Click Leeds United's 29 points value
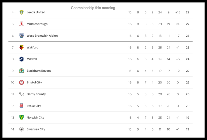 pos(188,12)
